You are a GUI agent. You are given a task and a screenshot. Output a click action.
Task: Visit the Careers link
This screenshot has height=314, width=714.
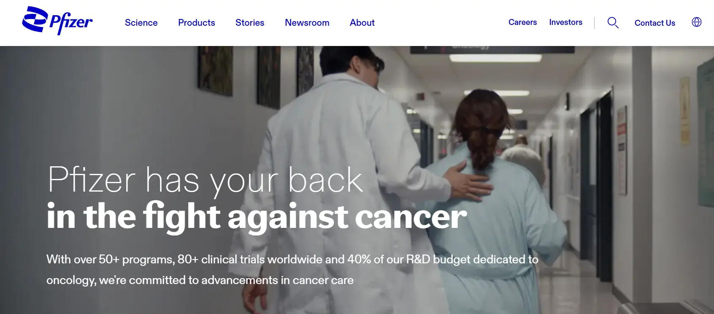522,22
